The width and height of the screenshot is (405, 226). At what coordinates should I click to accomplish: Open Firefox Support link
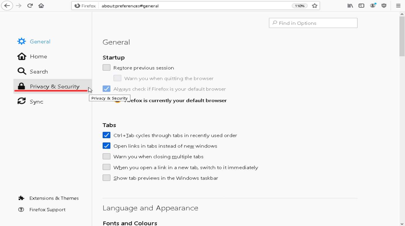[47, 210]
